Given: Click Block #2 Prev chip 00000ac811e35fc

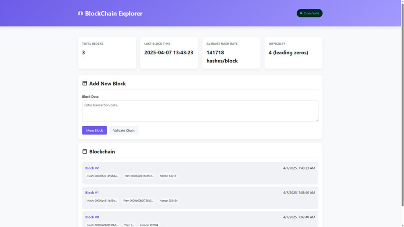Looking at the screenshot, I should (x=139, y=176).
